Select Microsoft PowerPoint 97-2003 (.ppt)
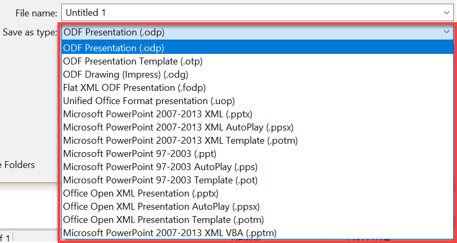Image resolution: width=457 pixels, height=243 pixels. 258,154
